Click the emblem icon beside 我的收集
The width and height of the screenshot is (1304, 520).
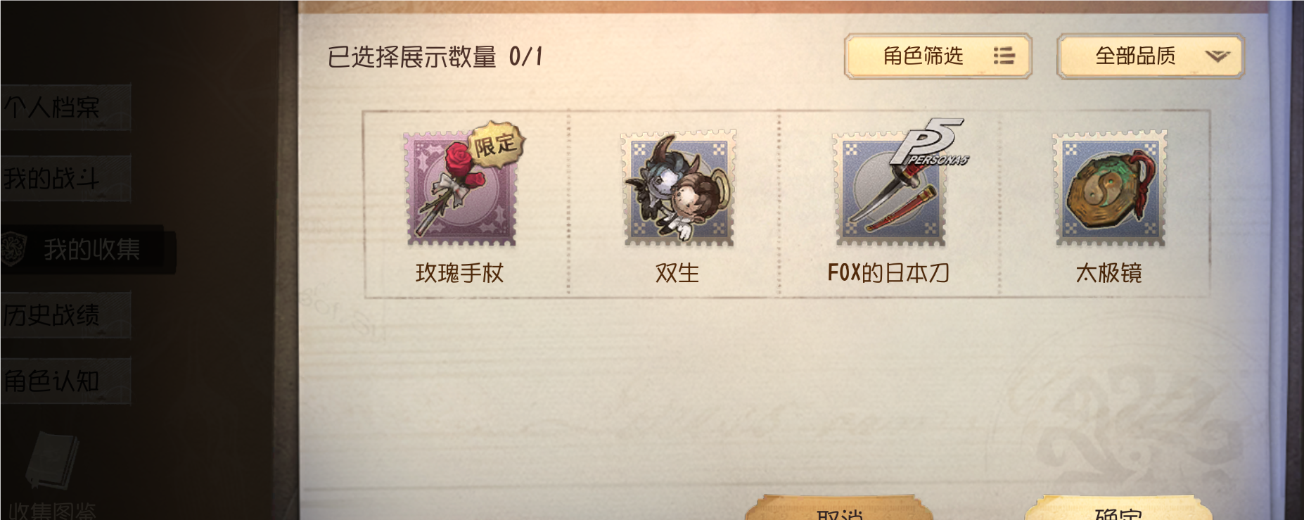pyautogui.click(x=14, y=249)
